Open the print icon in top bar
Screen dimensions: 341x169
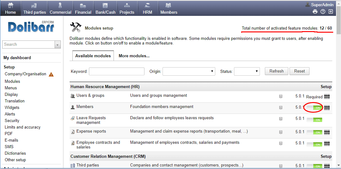[x=315, y=12]
